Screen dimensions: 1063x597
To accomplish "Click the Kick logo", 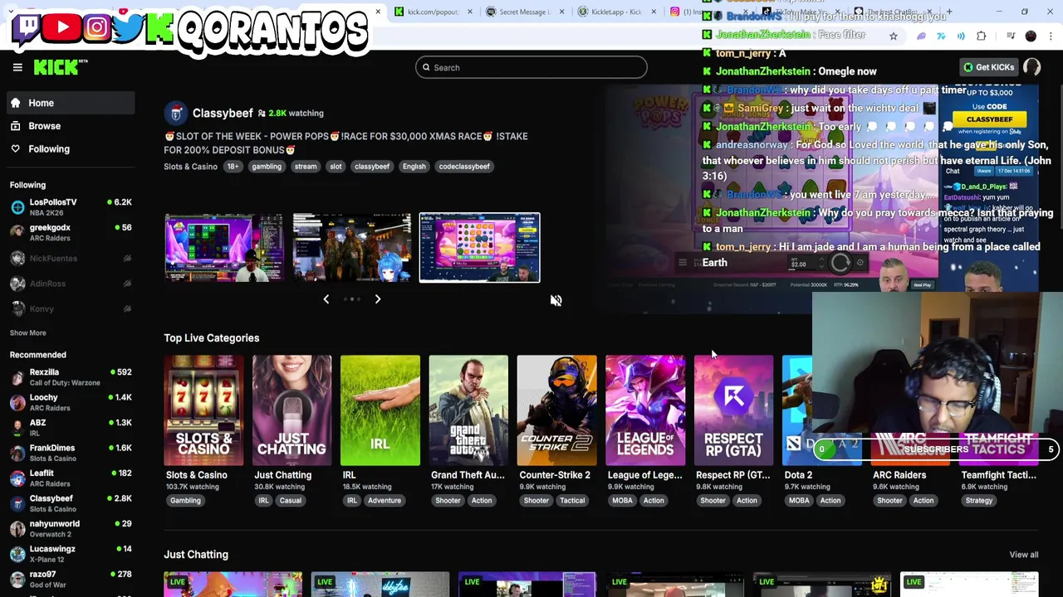I will click(x=60, y=67).
